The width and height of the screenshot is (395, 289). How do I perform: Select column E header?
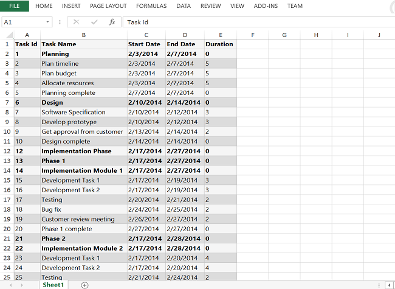coord(221,35)
